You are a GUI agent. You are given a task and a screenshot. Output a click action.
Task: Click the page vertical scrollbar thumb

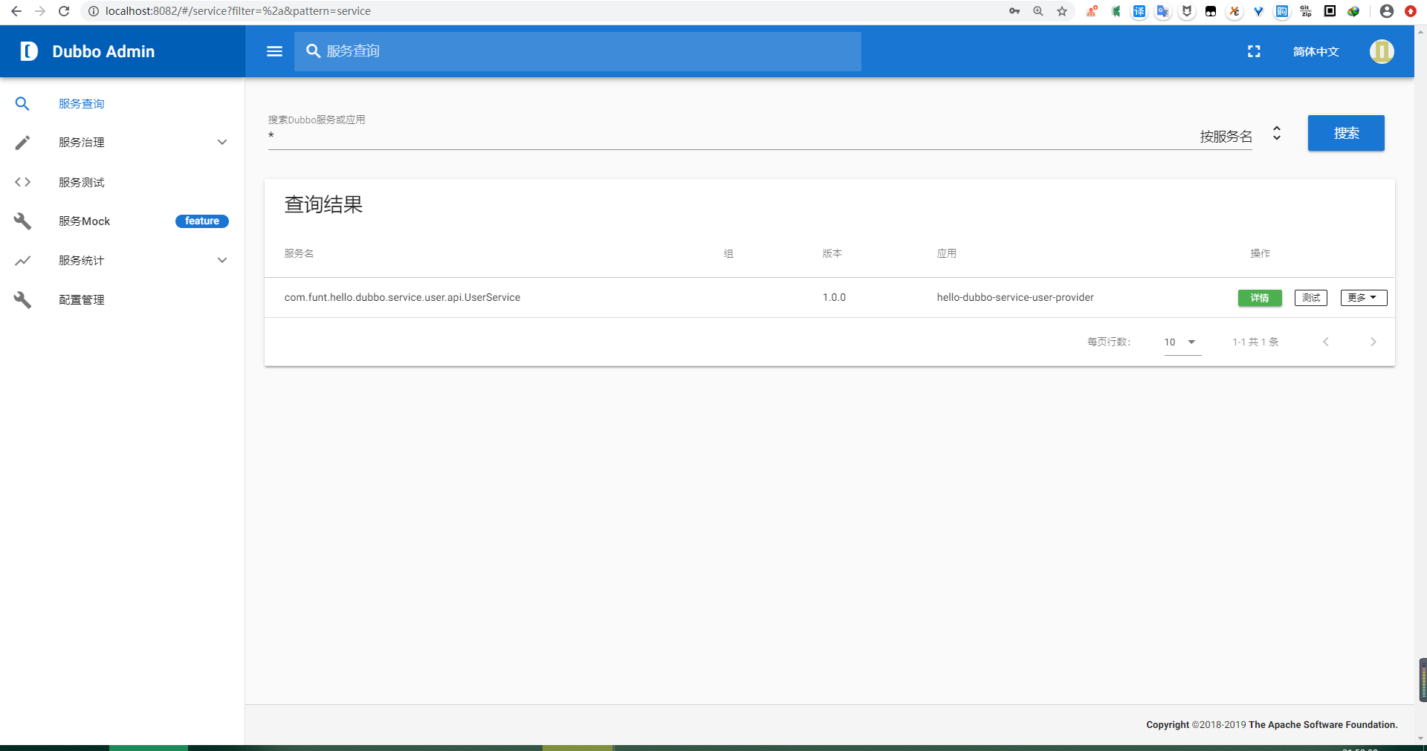tap(1423, 680)
